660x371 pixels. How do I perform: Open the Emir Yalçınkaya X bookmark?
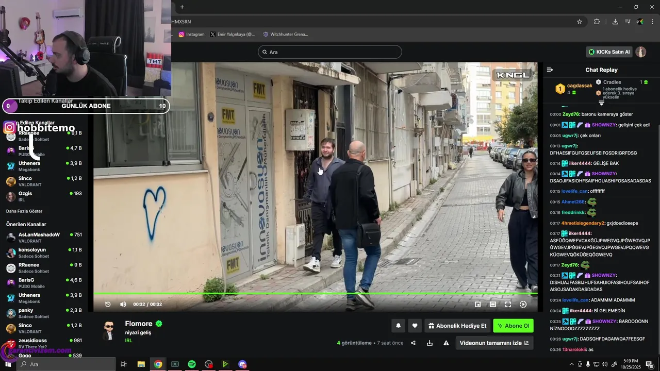click(233, 35)
